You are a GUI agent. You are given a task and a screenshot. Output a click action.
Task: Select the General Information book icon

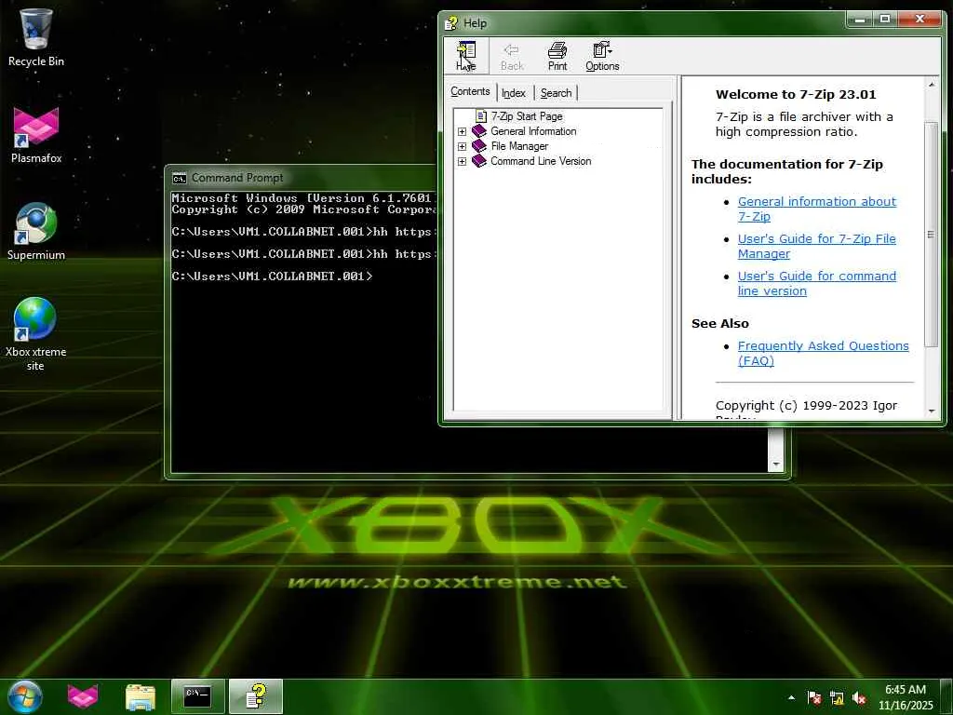[479, 130]
